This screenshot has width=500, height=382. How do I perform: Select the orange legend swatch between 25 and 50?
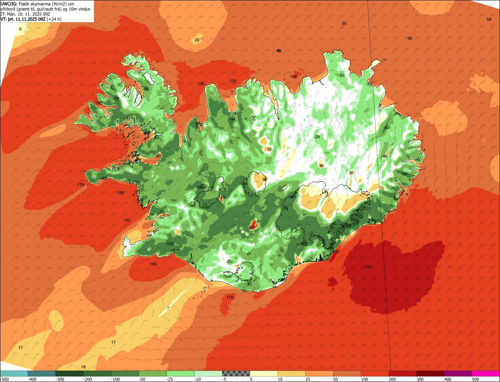click(x=319, y=373)
